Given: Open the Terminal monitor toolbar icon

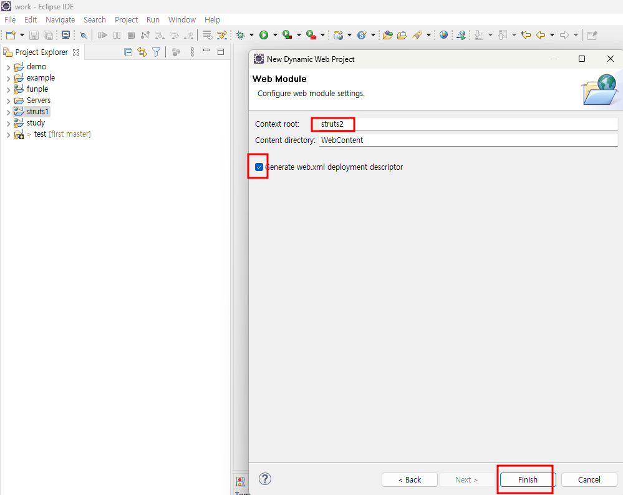Looking at the screenshot, I should (66, 35).
